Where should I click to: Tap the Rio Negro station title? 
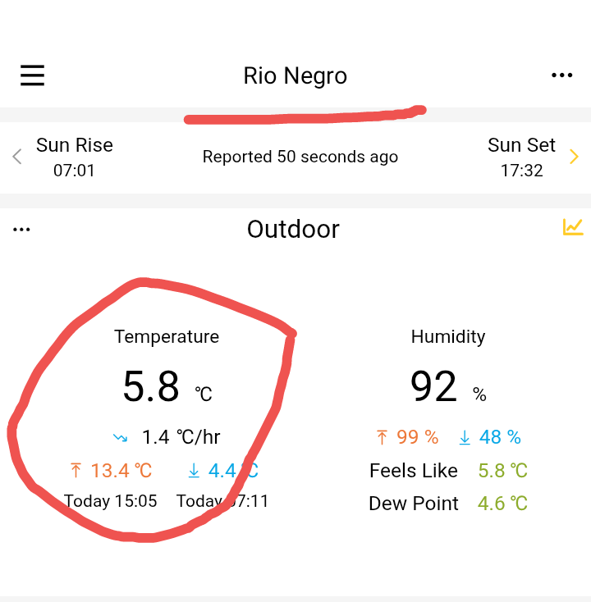pyautogui.click(x=295, y=75)
